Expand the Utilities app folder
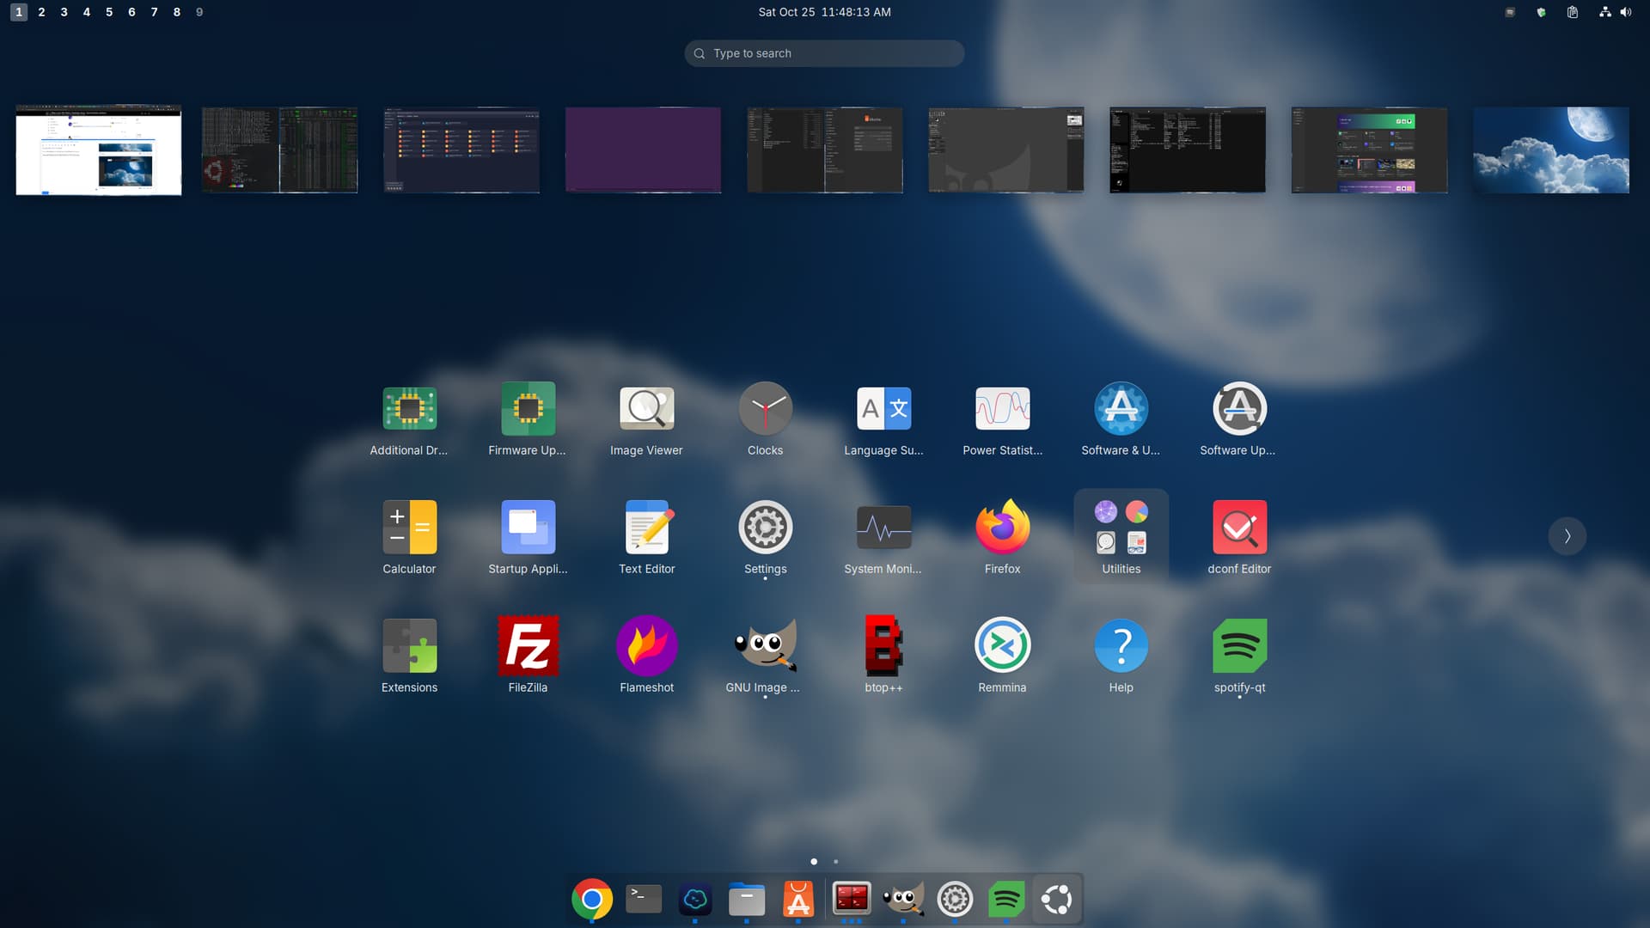This screenshot has width=1650, height=928. (x=1121, y=534)
